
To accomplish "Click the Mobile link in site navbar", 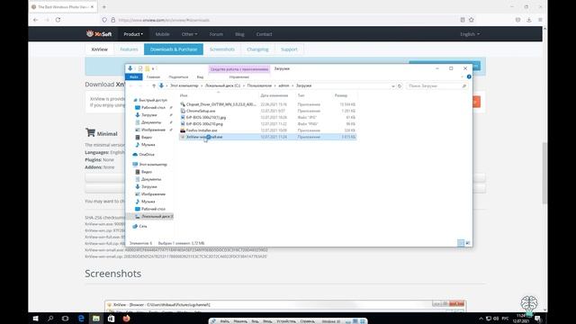I will click(162, 34).
